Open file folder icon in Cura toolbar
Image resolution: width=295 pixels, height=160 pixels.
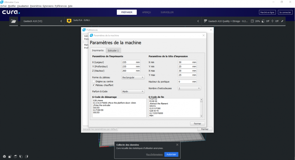(14, 21)
